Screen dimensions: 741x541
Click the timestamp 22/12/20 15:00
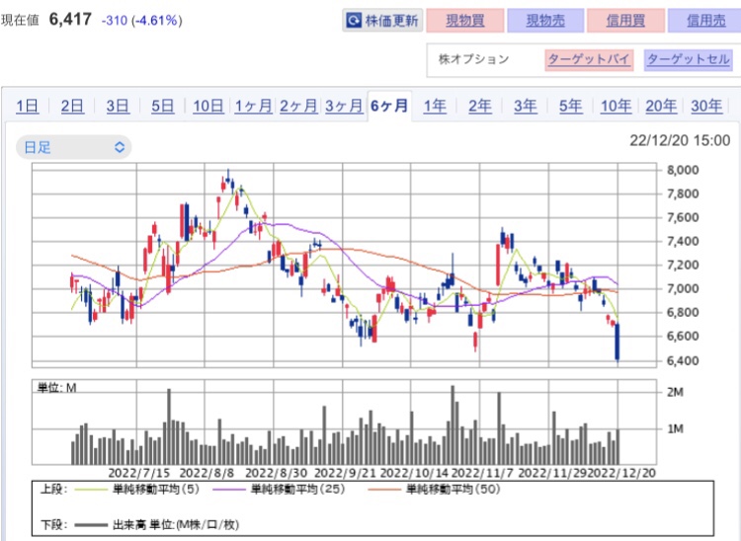point(680,140)
